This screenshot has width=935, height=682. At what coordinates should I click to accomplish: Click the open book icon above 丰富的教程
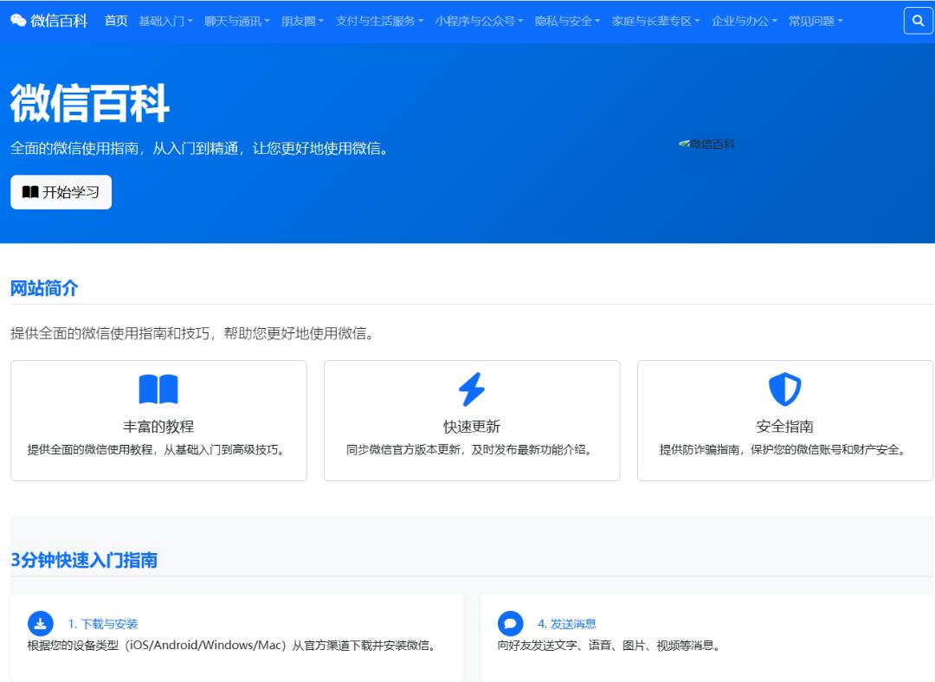158,389
